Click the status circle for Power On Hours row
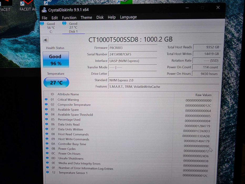 pos(47,153)
